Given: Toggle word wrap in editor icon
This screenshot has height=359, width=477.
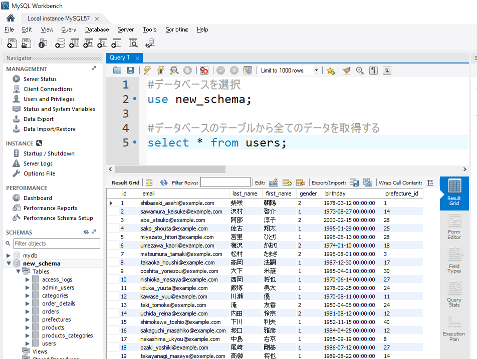Looking at the screenshot, I should (387, 70).
